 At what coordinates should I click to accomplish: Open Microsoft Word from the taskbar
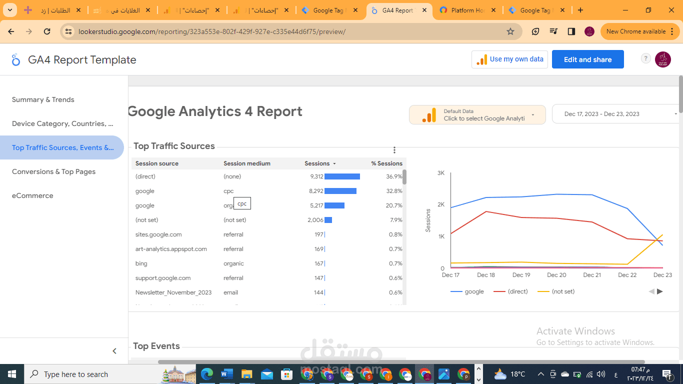click(x=226, y=374)
